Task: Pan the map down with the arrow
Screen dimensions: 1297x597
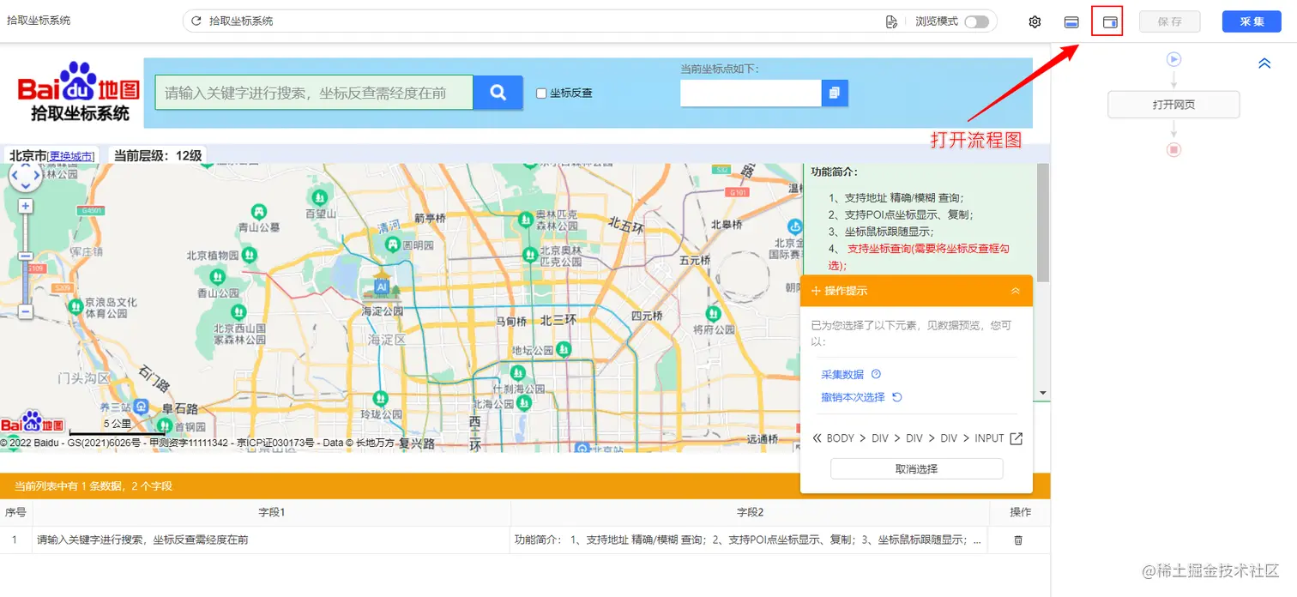Action: click(x=25, y=186)
